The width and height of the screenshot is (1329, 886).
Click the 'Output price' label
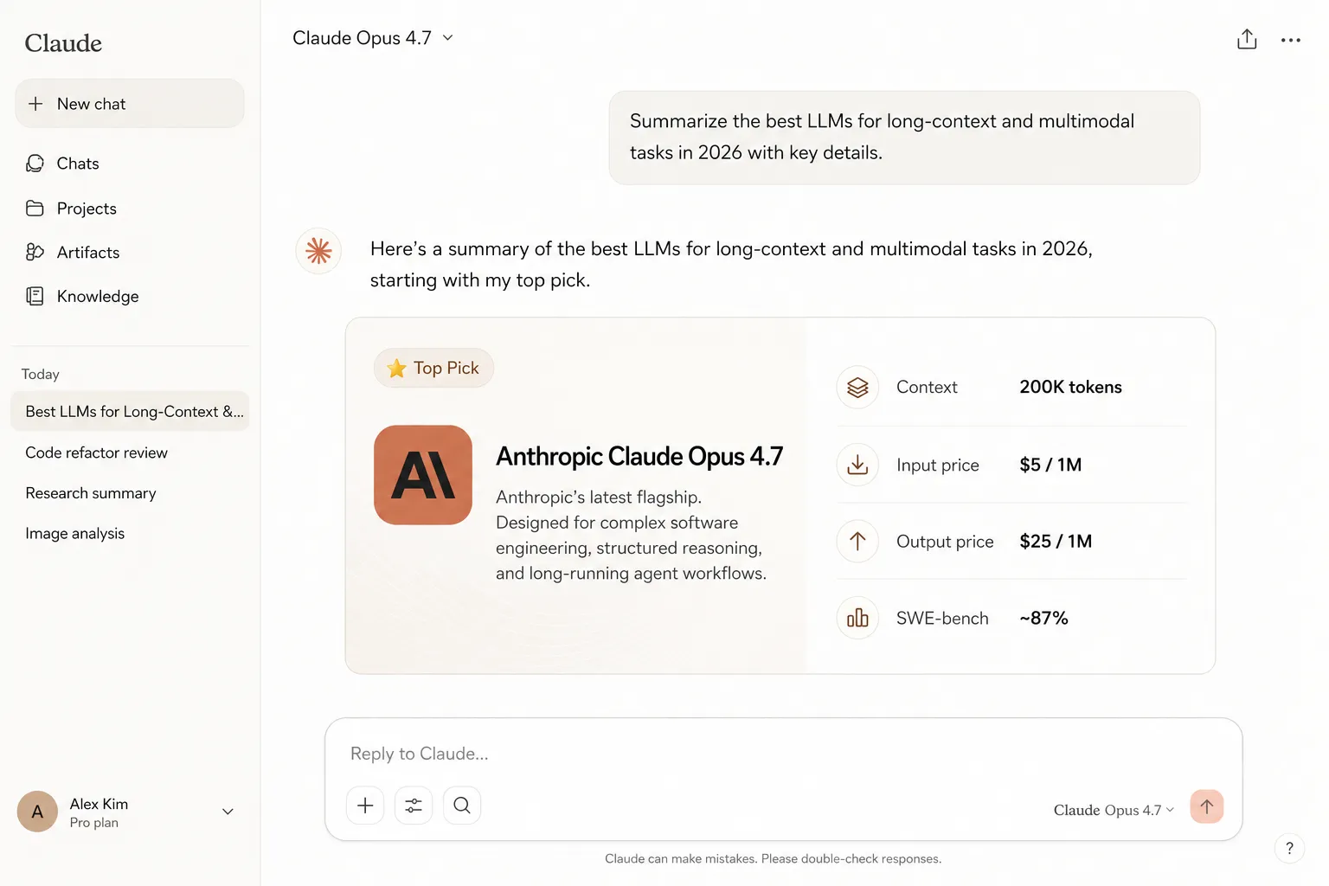pos(945,542)
